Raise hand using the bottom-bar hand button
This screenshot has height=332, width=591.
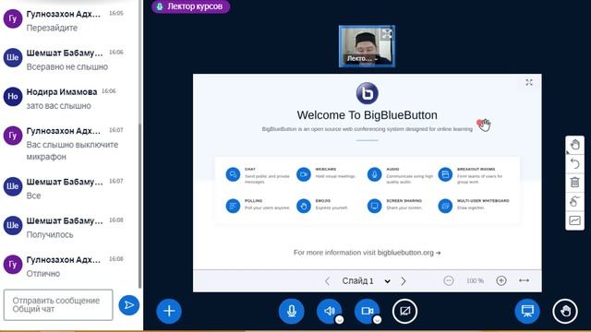tap(565, 311)
